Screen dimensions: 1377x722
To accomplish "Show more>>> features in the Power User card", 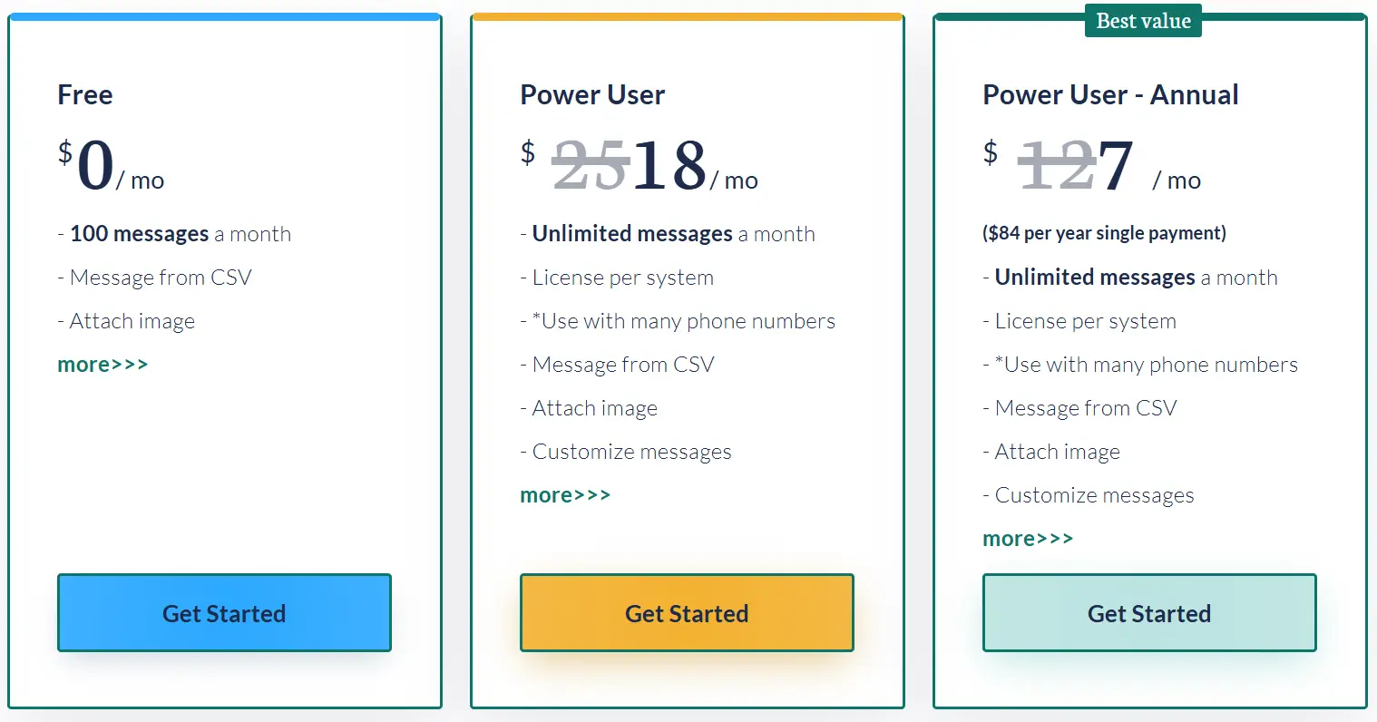I will click(x=565, y=495).
